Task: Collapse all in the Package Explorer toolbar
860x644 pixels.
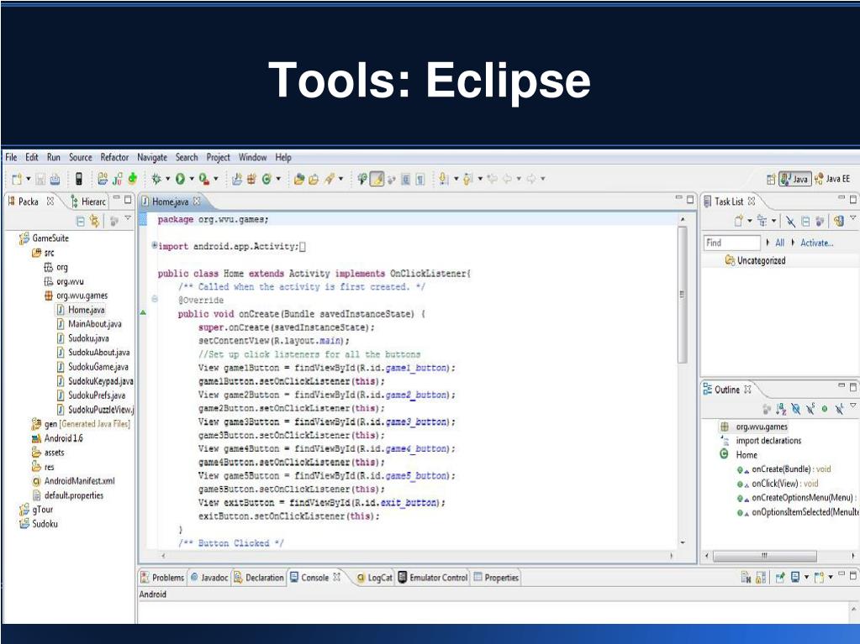Action: pos(80,221)
